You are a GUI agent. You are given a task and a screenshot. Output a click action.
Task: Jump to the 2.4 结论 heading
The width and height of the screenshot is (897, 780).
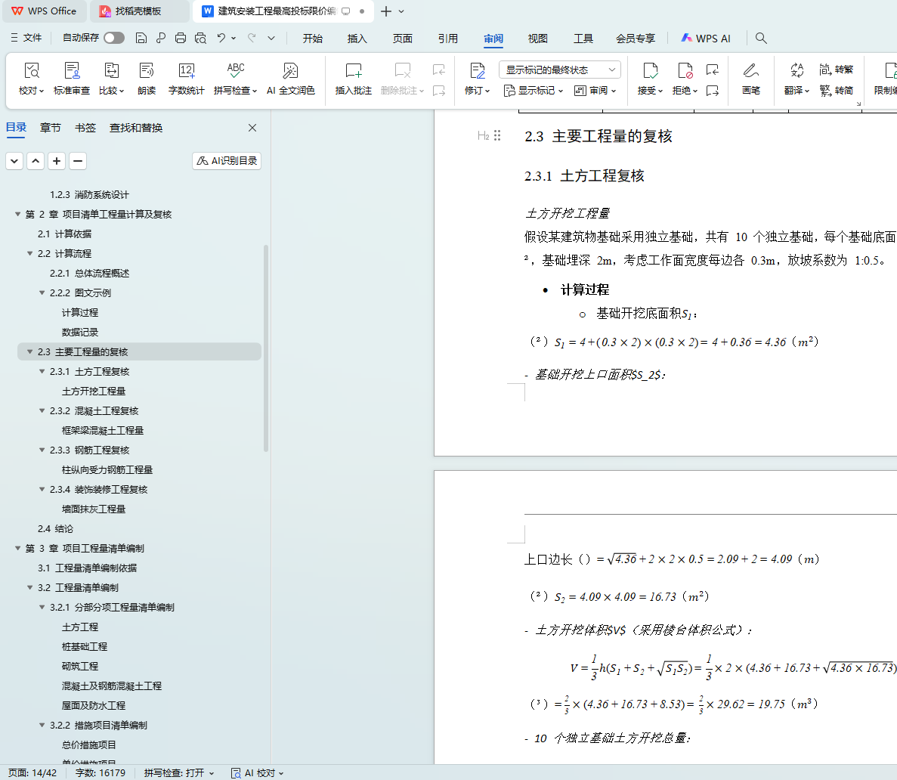[55, 529]
